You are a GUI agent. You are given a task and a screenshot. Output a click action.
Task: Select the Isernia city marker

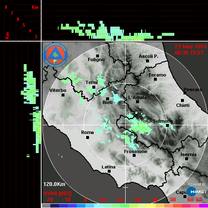(x=187, y=158)
